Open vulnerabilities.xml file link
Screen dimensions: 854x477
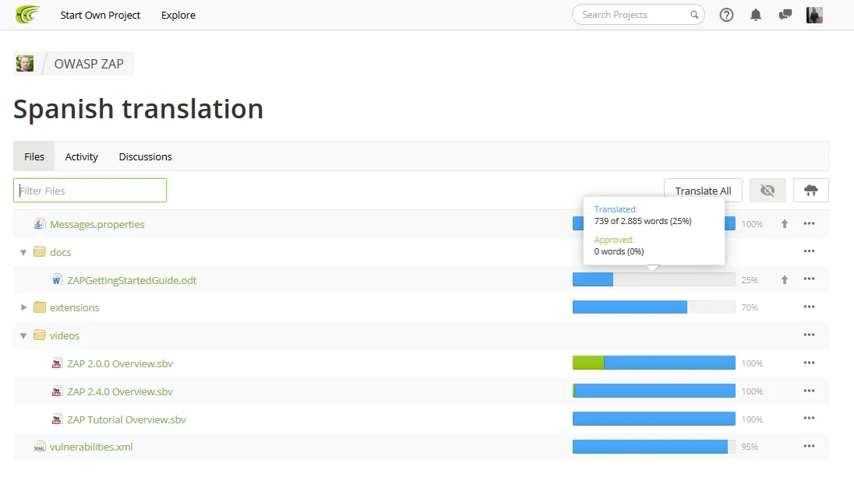point(91,447)
